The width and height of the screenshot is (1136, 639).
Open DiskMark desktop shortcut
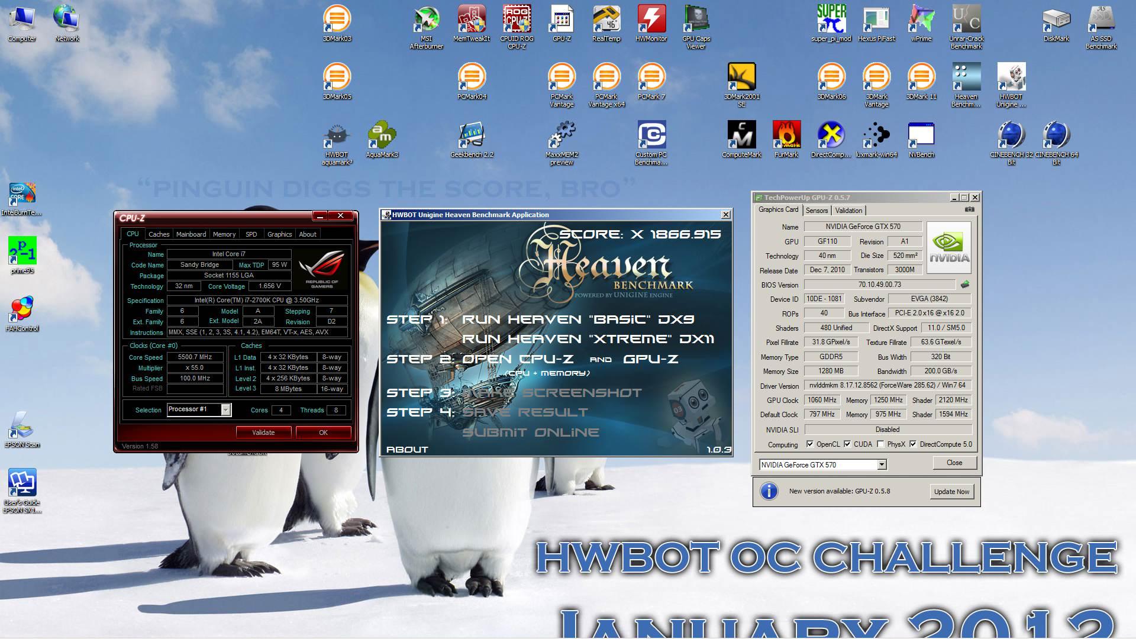click(1056, 24)
